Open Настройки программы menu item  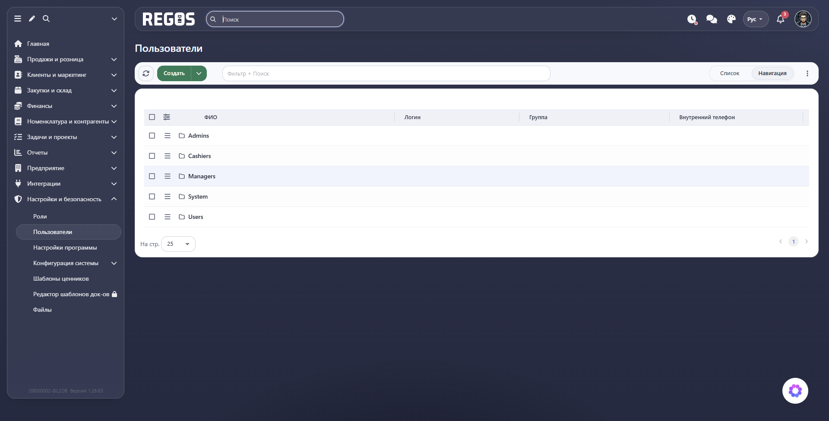click(65, 247)
